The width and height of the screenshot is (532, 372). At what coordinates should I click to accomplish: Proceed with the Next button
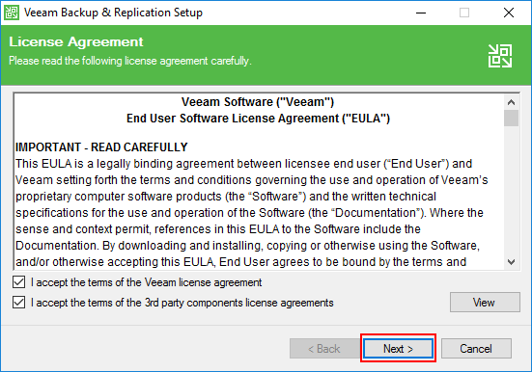coord(398,348)
